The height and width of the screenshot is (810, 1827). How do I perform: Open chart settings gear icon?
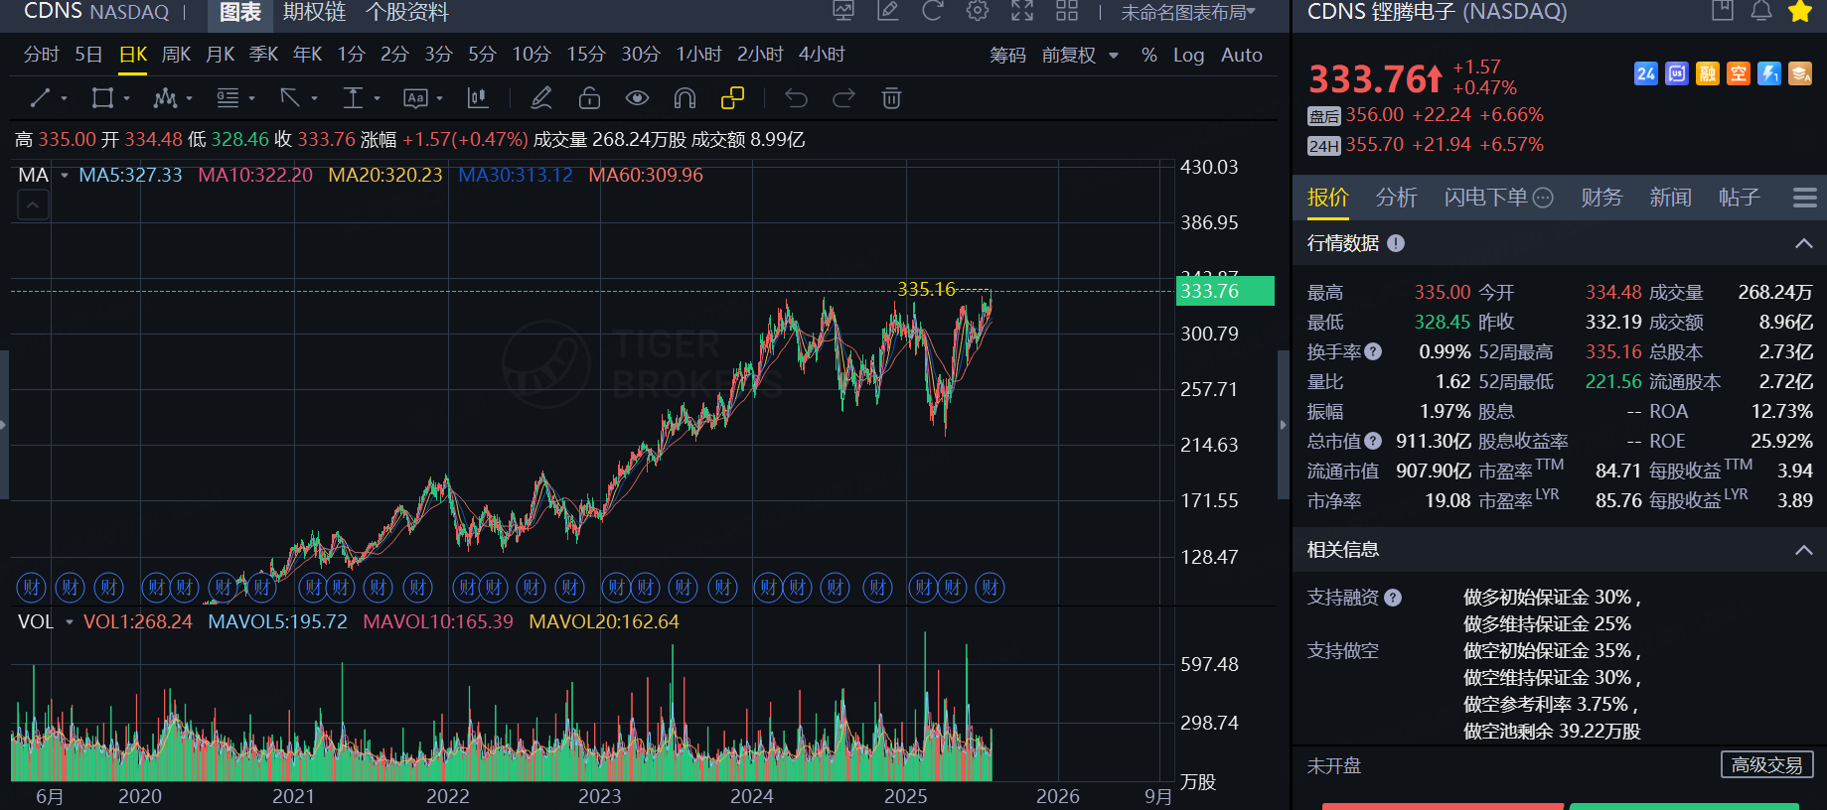coord(978,11)
